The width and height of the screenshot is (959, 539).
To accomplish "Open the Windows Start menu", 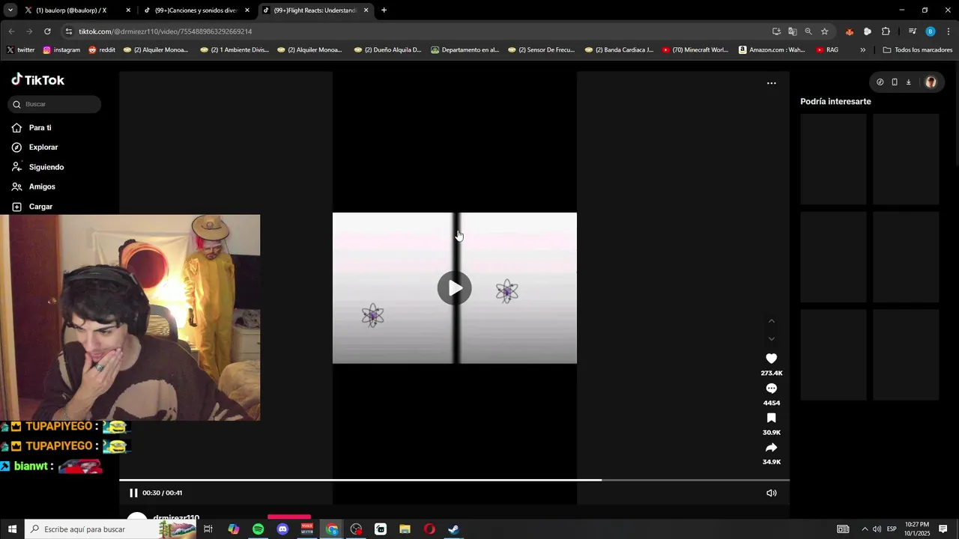I will pos(12,529).
